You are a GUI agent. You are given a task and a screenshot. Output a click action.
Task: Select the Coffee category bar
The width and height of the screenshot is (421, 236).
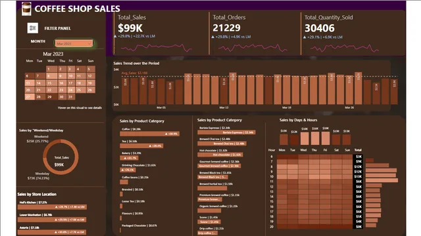click(x=149, y=134)
